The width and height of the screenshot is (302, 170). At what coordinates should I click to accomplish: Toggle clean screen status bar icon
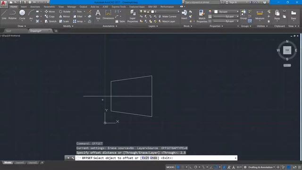coord(294,167)
